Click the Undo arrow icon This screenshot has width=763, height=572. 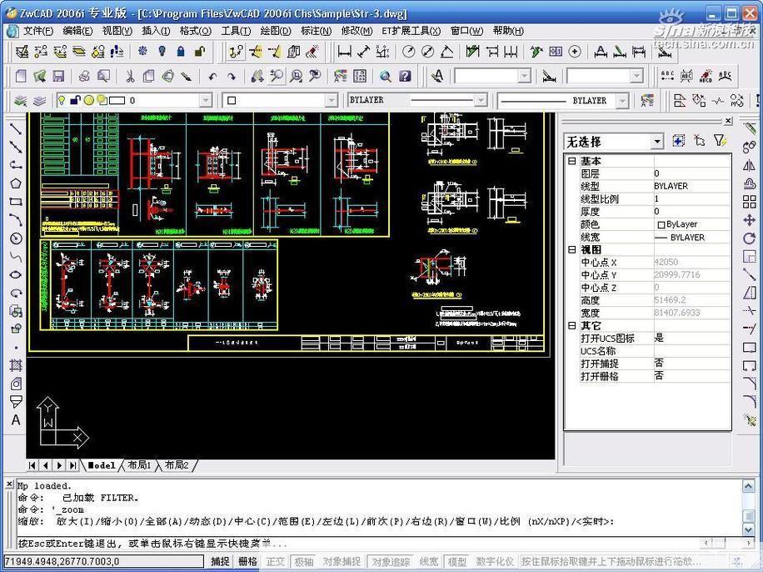tap(212, 76)
